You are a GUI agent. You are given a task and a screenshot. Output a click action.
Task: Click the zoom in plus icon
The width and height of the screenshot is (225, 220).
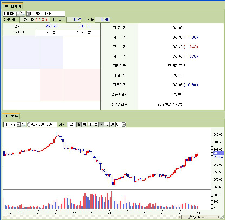pos(199,217)
